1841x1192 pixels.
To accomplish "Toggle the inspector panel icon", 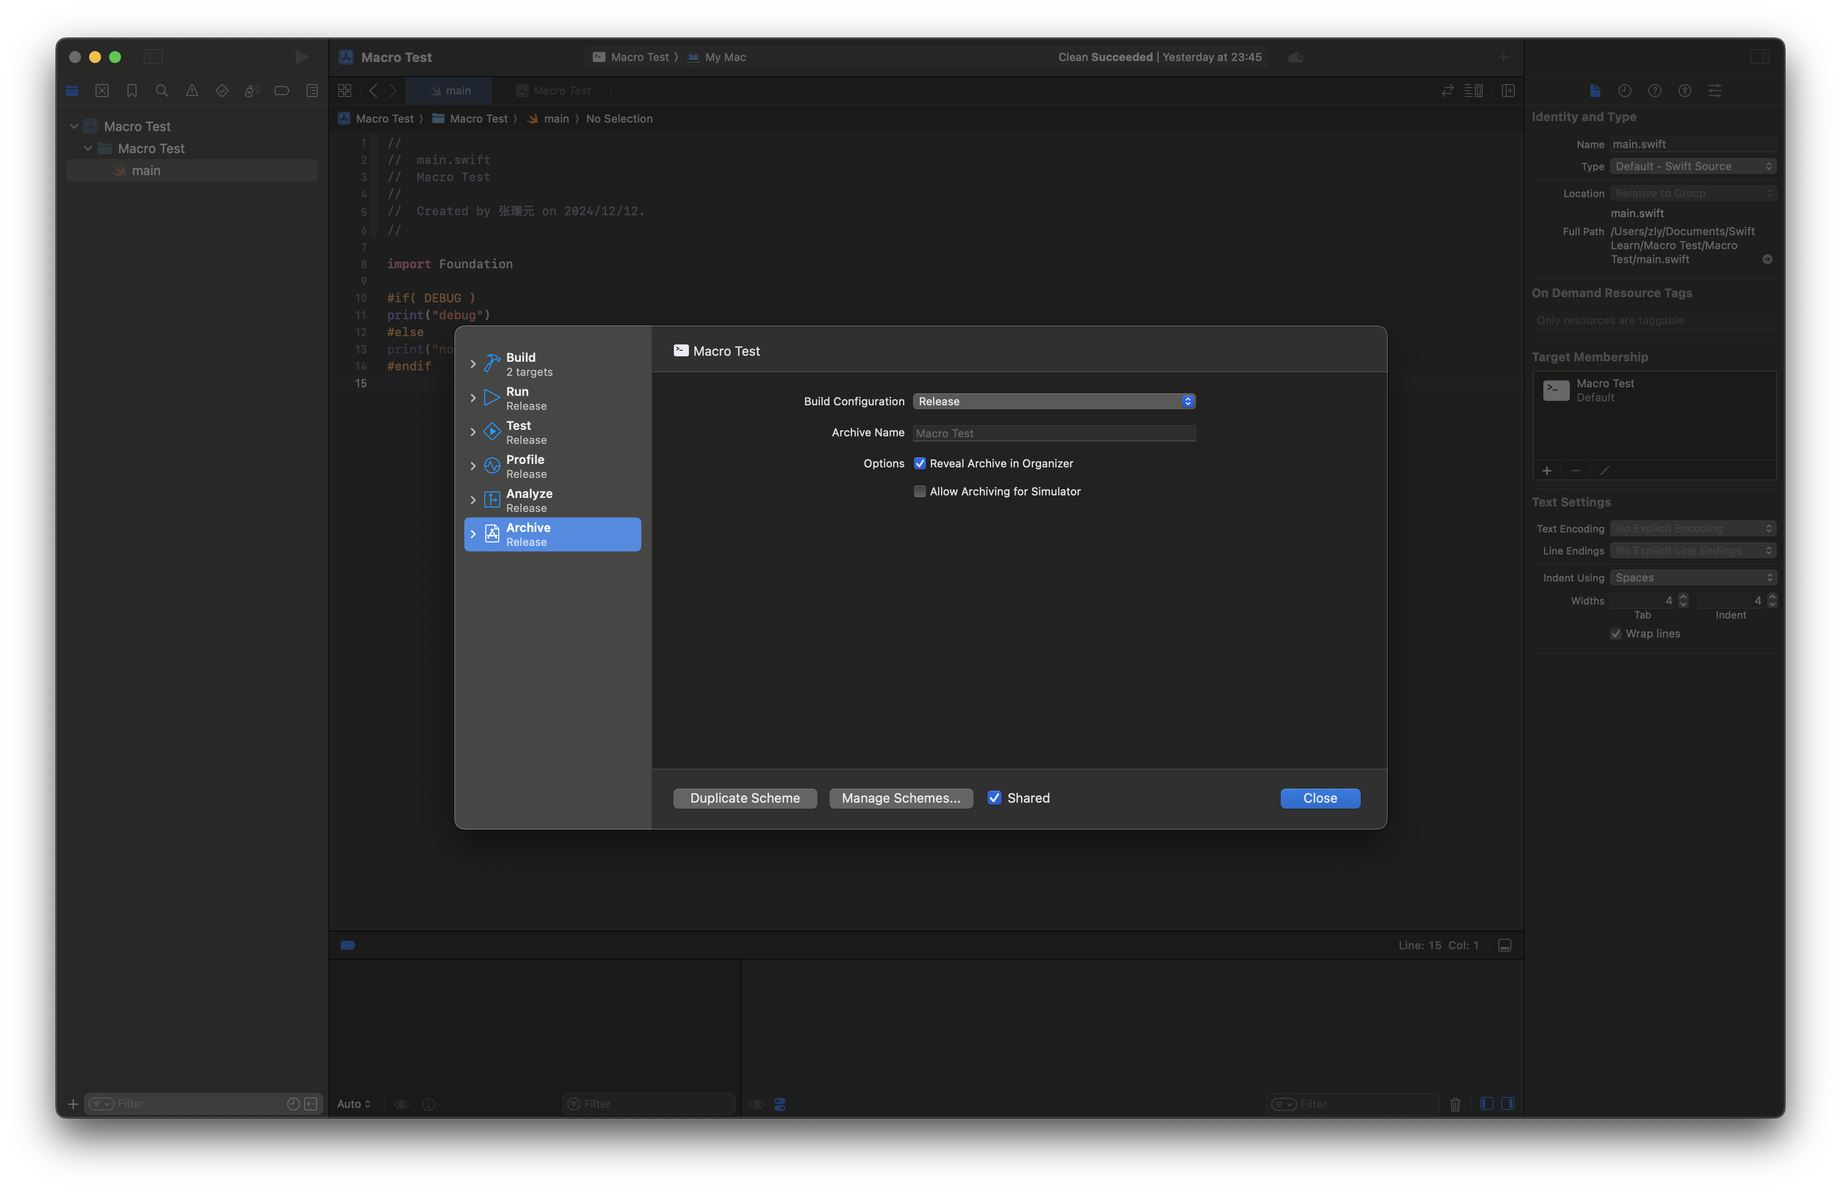I will [x=1759, y=57].
